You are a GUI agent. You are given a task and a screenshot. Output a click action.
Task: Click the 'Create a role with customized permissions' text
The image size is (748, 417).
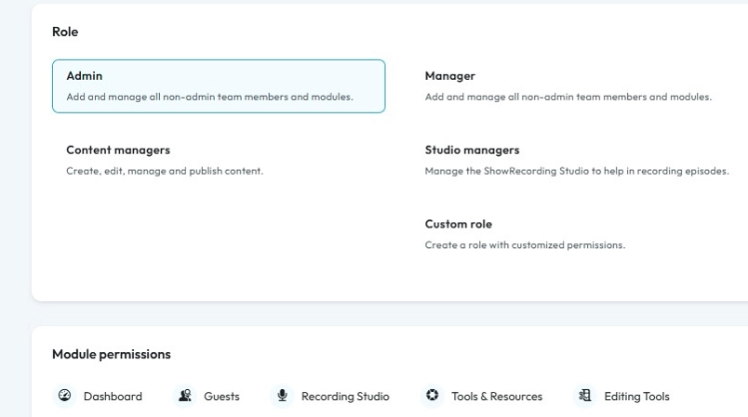click(525, 245)
